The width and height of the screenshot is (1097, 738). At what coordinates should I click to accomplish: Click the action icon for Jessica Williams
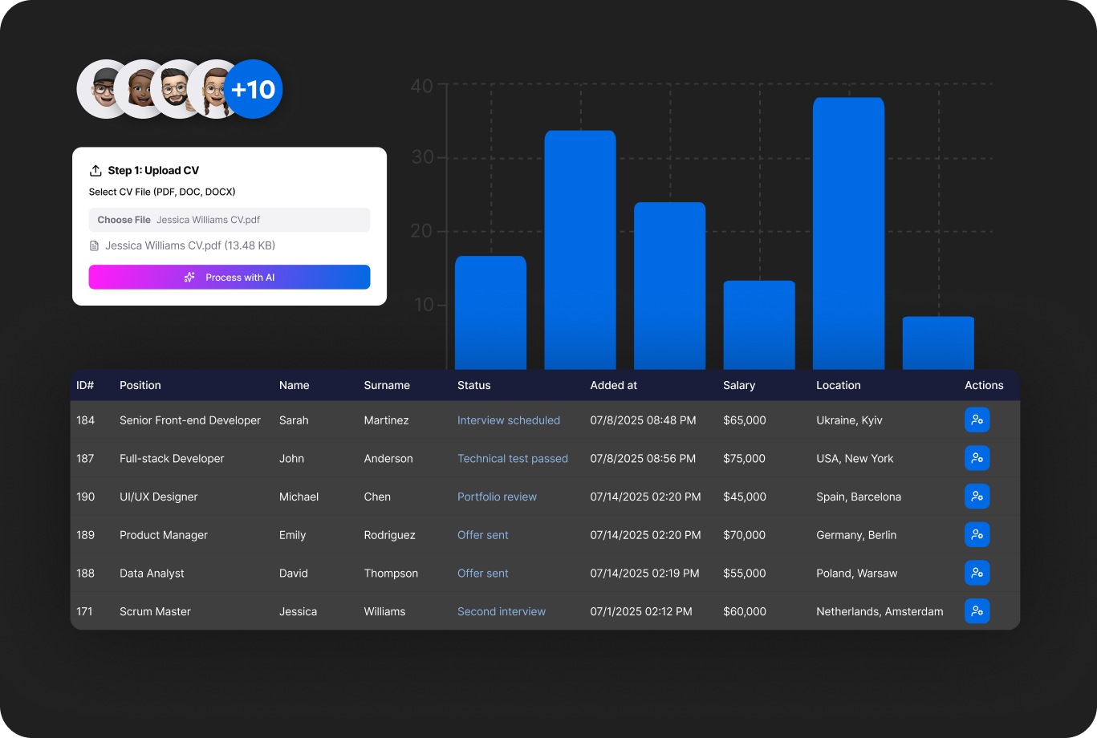click(x=977, y=611)
